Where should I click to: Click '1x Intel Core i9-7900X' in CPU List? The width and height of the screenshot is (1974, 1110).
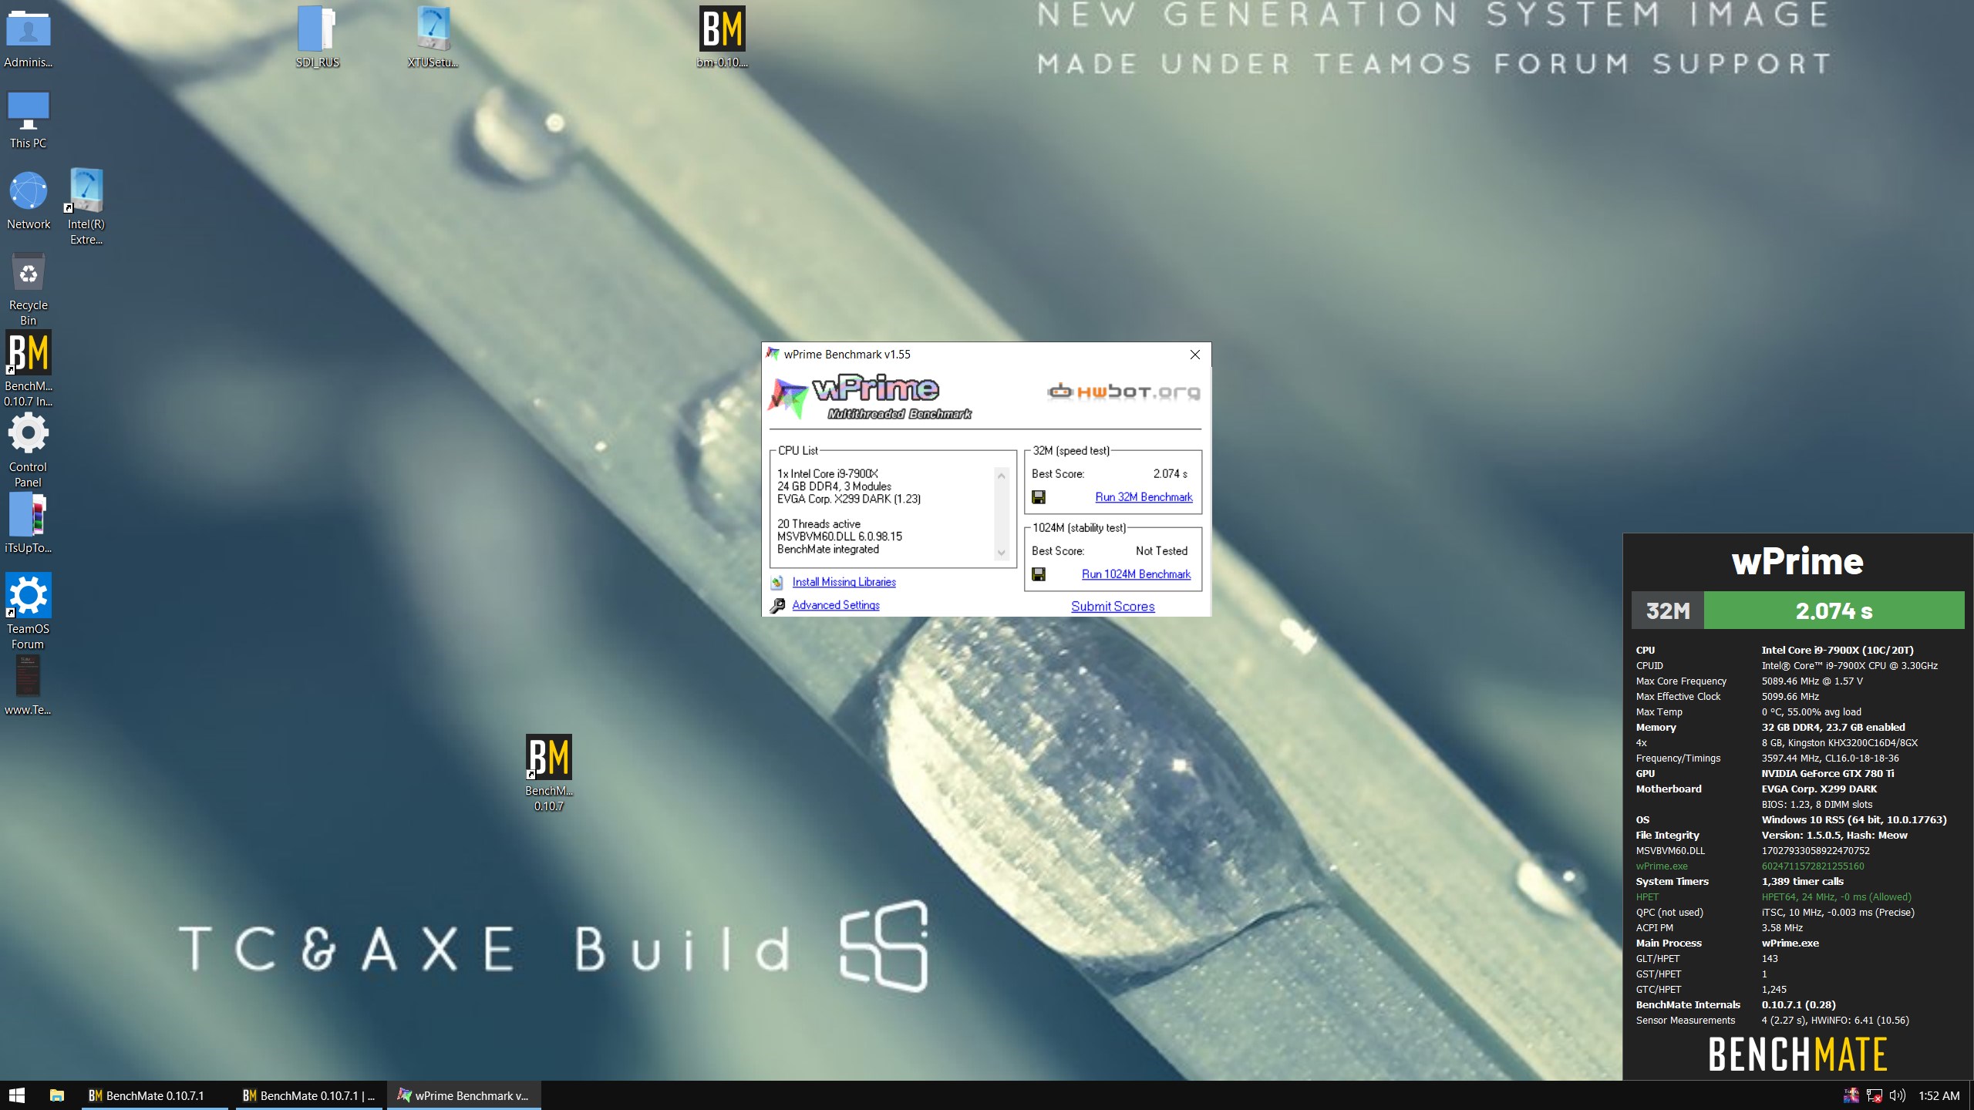[827, 473]
